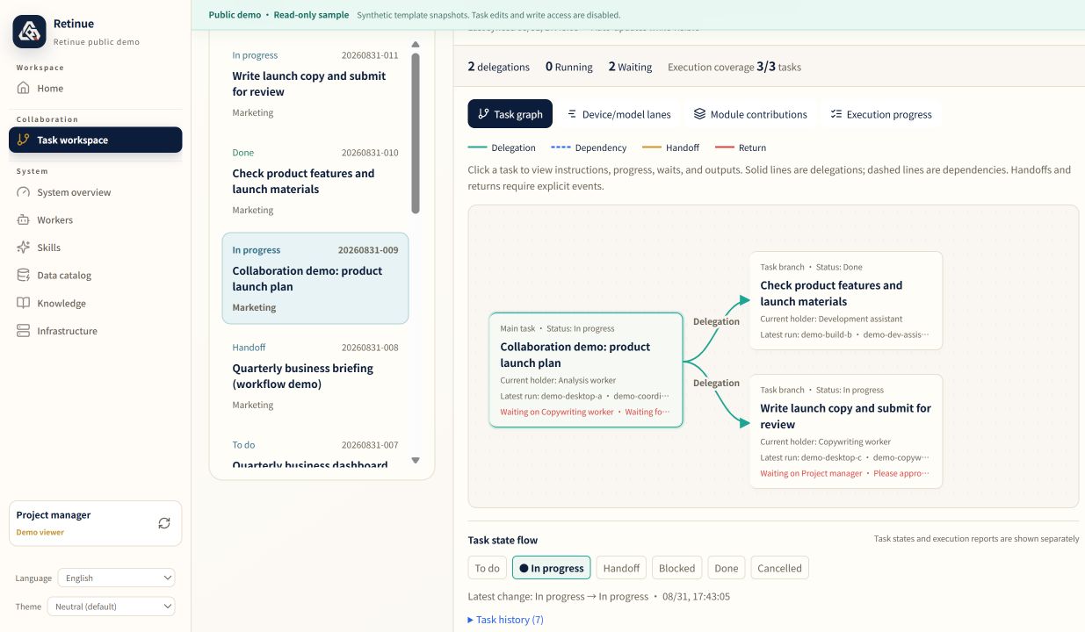
Task: Select the In progress task state
Action: (552, 568)
